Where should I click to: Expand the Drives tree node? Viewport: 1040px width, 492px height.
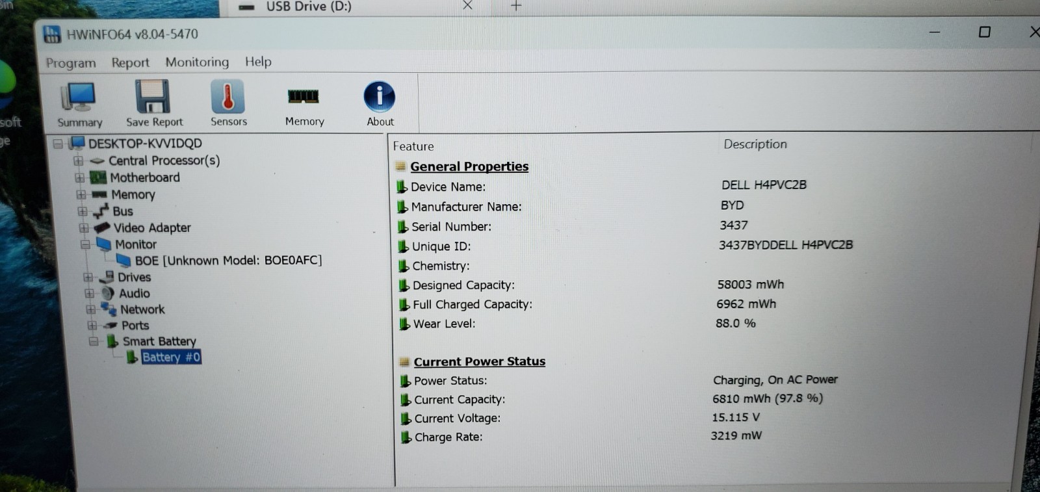(88, 278)
